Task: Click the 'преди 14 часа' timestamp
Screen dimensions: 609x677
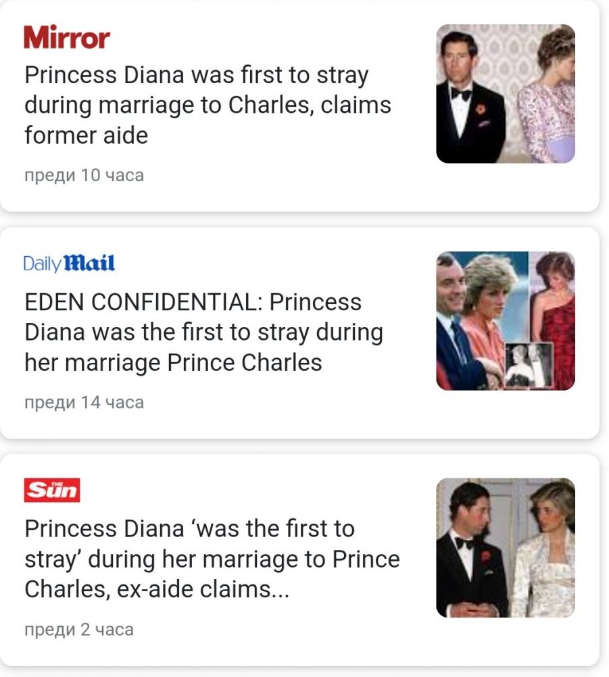Action: 84,403
